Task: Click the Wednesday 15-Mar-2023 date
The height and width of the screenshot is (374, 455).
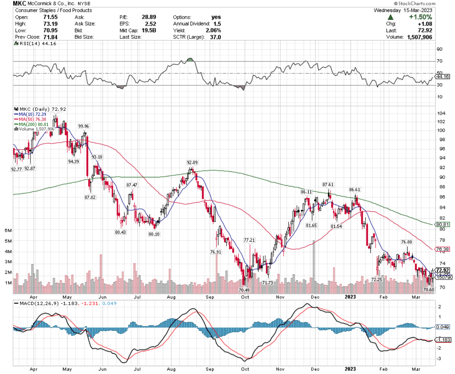Action: point(403,10)
